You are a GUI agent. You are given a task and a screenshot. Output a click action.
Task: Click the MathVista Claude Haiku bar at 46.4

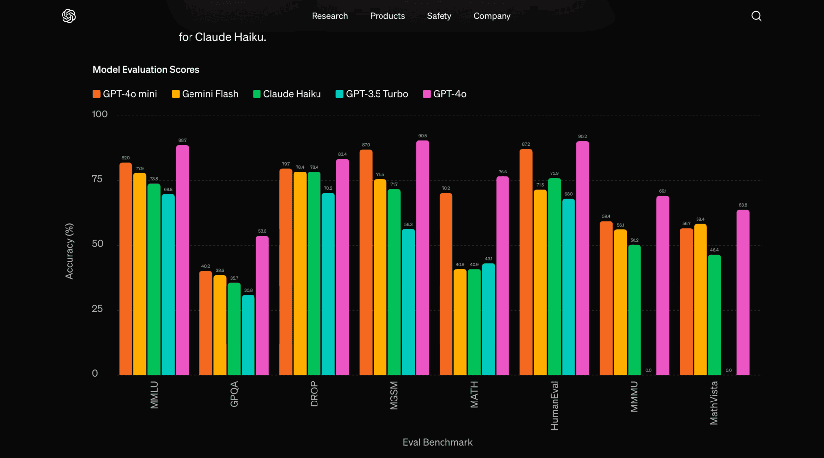[x=714, y=315]
